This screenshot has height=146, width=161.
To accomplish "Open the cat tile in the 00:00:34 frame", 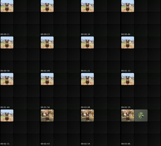I will pos(87,6).
